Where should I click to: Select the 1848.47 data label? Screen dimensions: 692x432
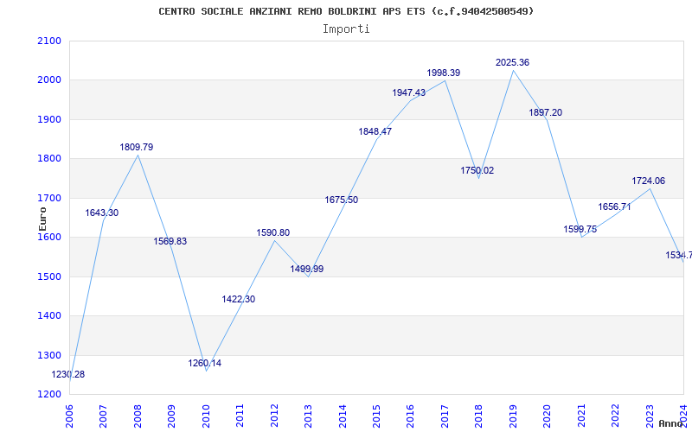[x=375, y=132]
